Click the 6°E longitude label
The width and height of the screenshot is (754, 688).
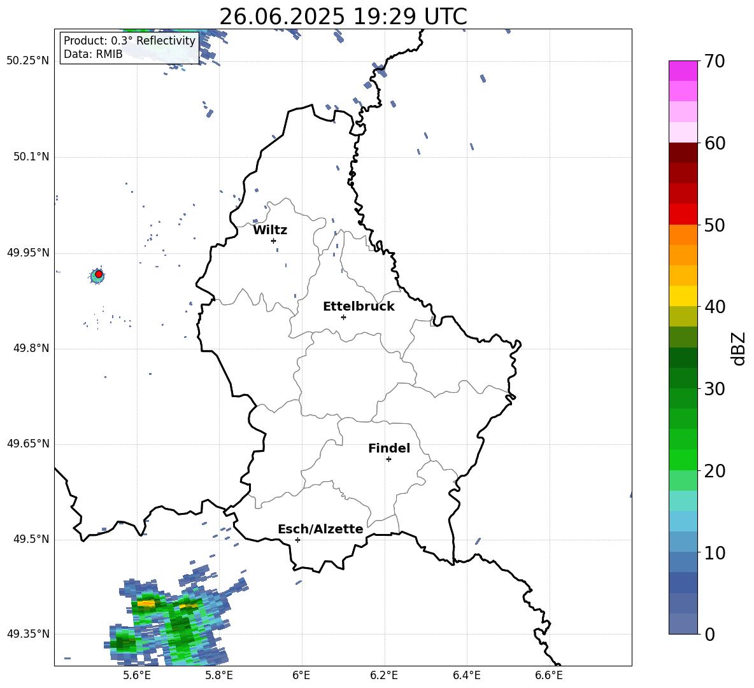coord(301,675)
